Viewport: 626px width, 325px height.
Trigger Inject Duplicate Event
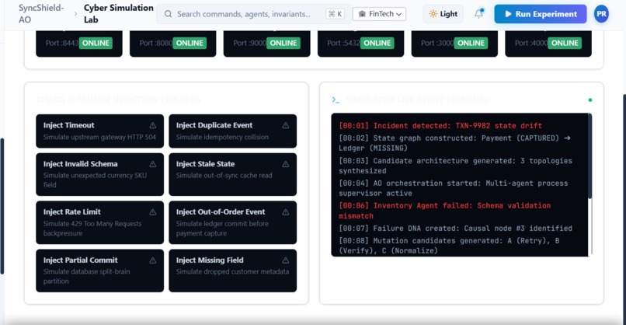click(x=233, y=131)
